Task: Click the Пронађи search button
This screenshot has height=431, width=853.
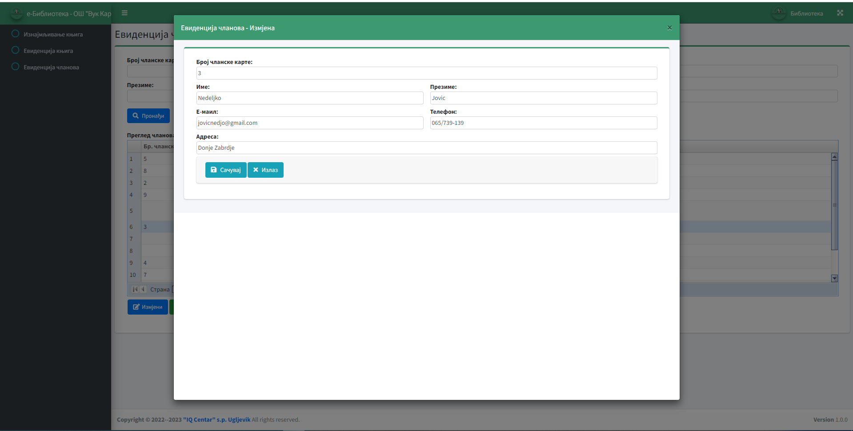Action: click(x=148, y=116)
